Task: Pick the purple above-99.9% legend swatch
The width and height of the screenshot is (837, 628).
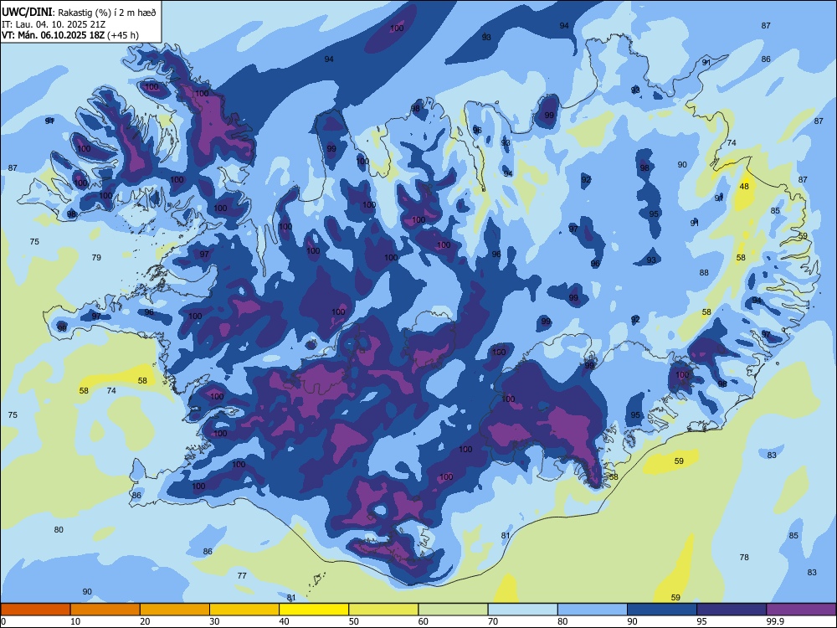Action: pos(801,610)
